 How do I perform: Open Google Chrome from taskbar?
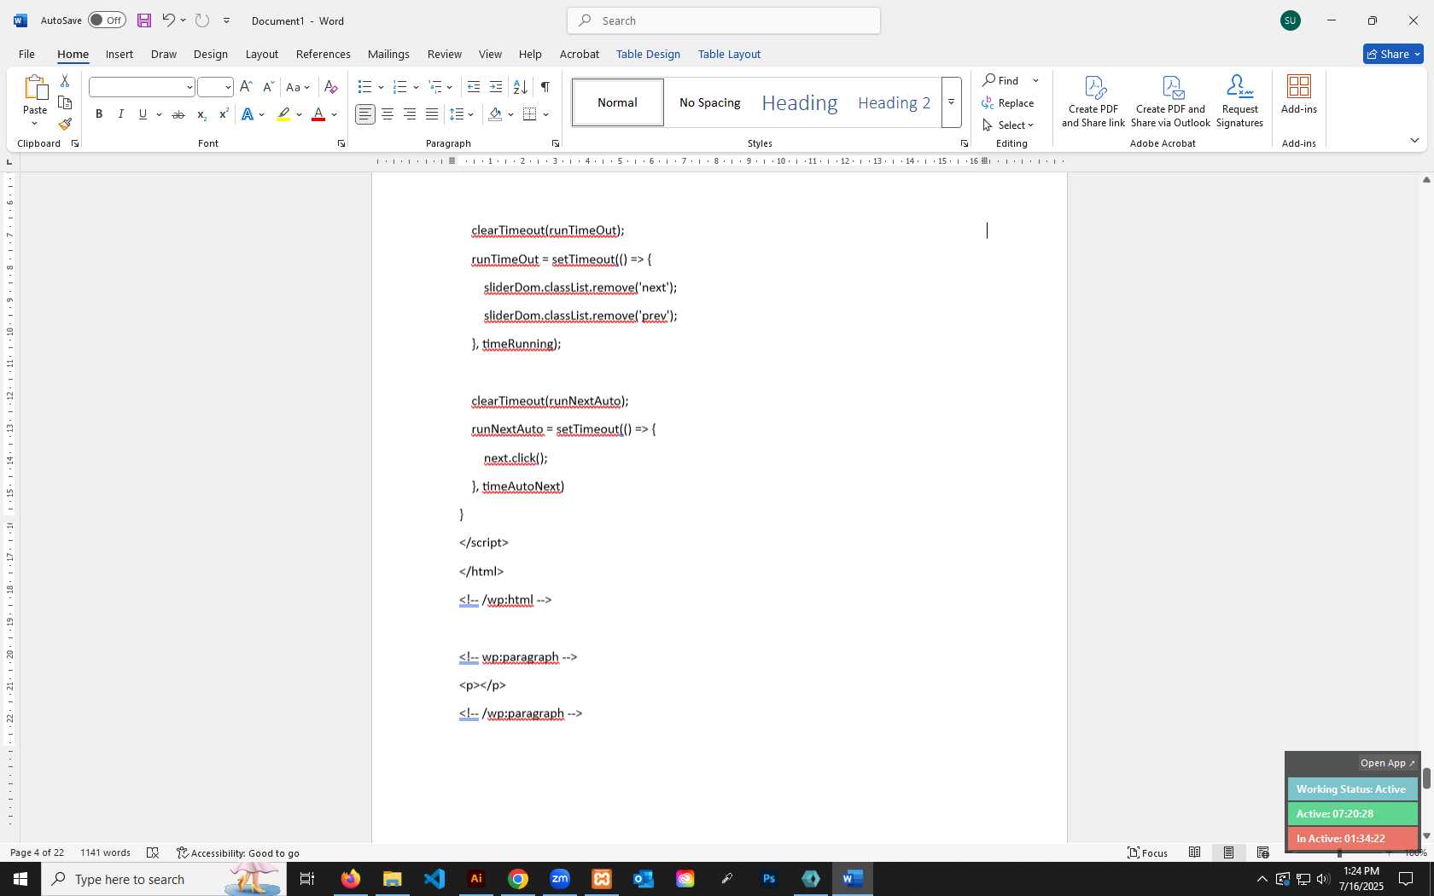518,879
